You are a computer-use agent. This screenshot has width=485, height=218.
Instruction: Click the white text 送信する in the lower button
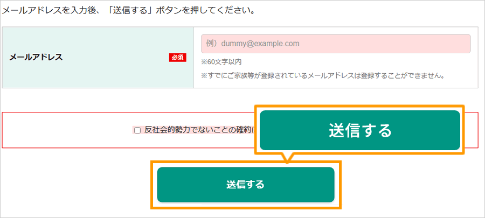coord(246,185)
